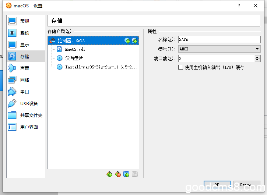Click the 共享文件夹 folder icon

12,115
